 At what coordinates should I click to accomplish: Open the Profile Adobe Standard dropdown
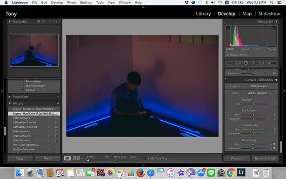point(259,93)
